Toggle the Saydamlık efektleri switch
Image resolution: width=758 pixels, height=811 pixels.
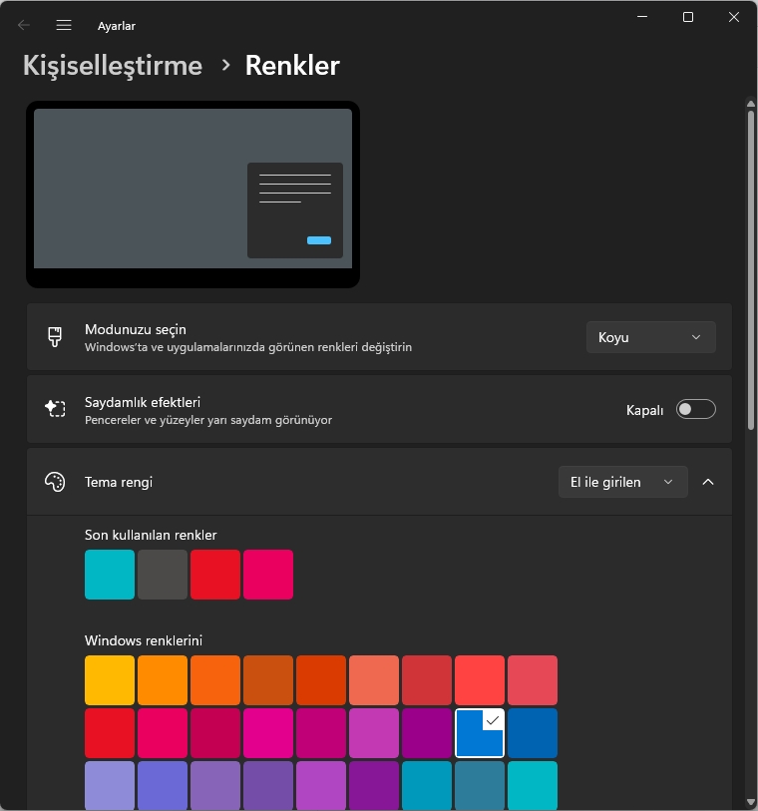pyautogui.click(x=695, y=410)
